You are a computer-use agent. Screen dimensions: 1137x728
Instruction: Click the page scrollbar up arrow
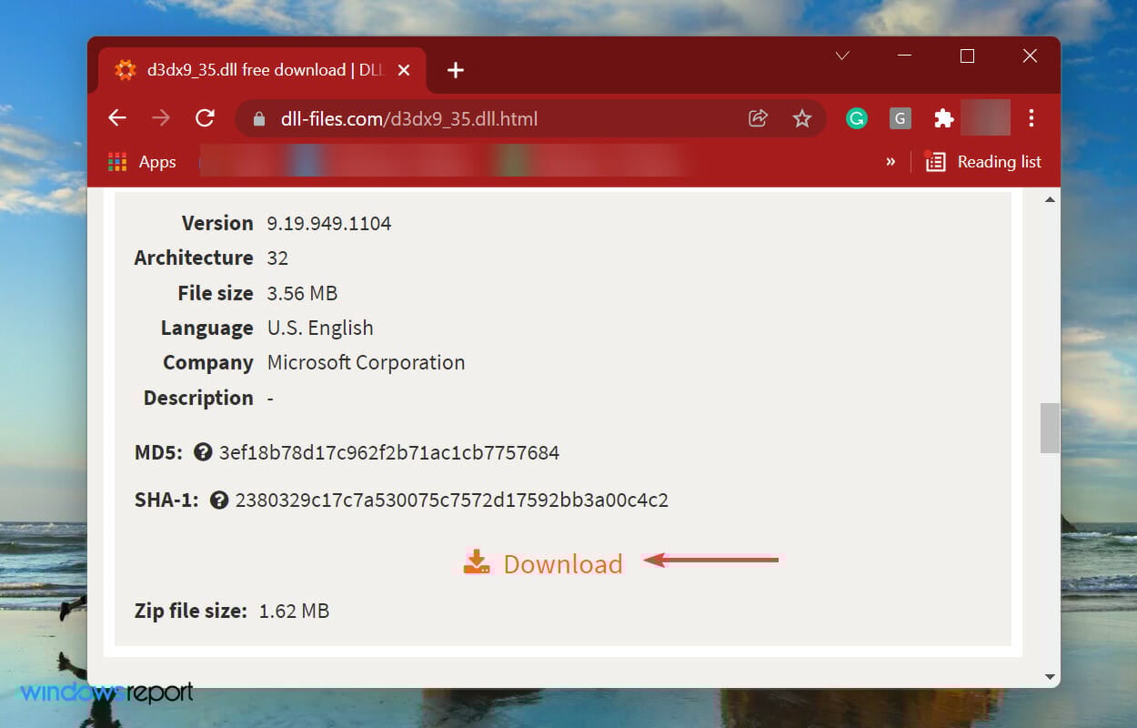point(1050,199)
